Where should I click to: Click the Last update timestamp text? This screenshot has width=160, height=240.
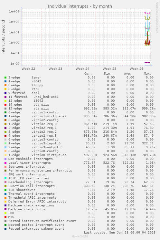(x=120, y=233)
